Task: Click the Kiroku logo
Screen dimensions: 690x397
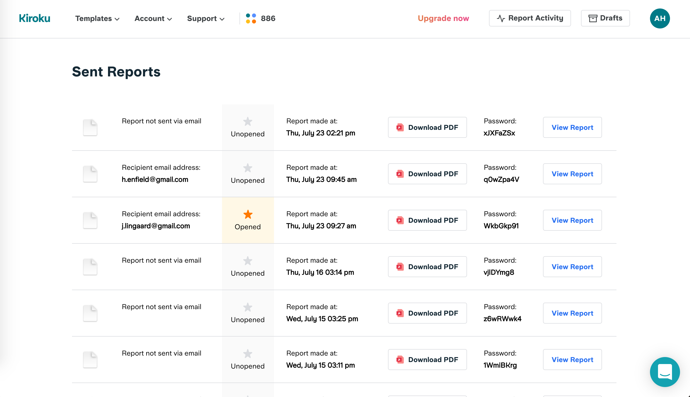Action: click(35, 18)
